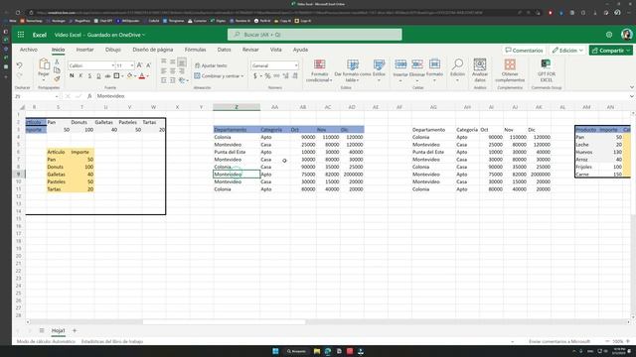Click the Analizar datos icon

[480, 64]
